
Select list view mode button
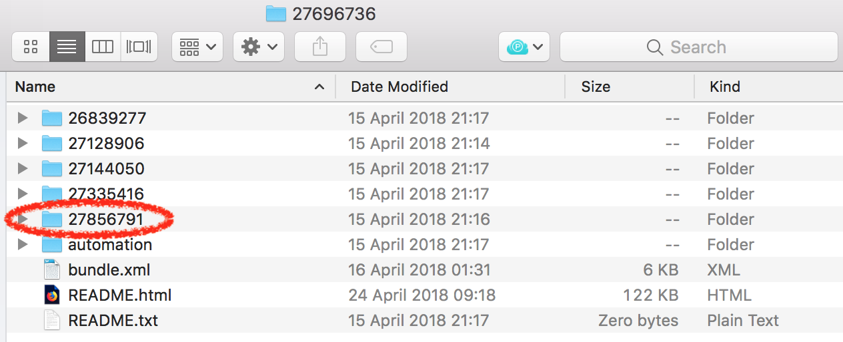pyautogui.click(x=67, y=47)
